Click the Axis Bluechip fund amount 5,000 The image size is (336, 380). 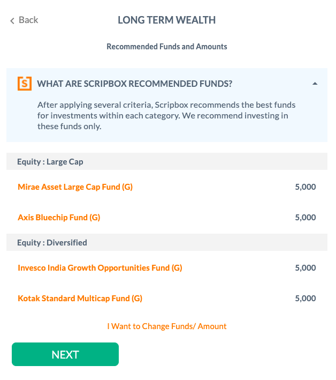point(306,218)
